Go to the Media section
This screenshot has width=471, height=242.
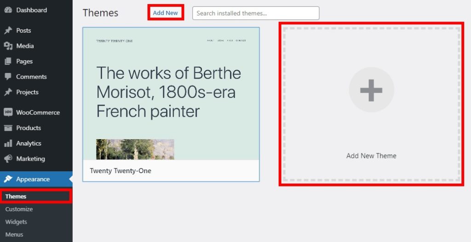[x=36, y=46]
